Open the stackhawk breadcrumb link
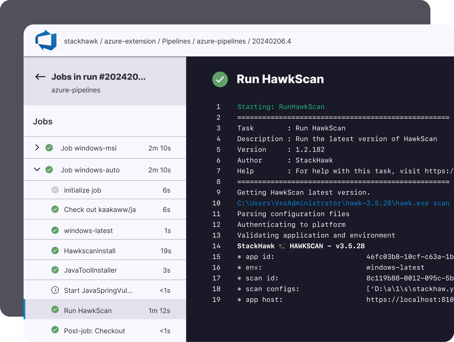Viewport: 454px width, 342px height. click(81, 41)
